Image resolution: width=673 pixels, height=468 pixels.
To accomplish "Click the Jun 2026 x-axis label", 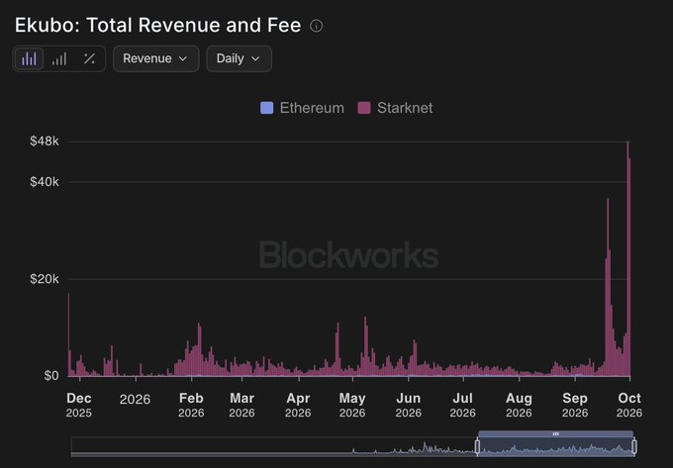I will tap(408, 405).
